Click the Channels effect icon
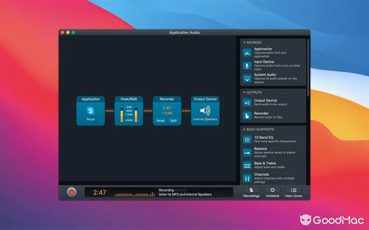Screen dimensions: 369x230 247,178
